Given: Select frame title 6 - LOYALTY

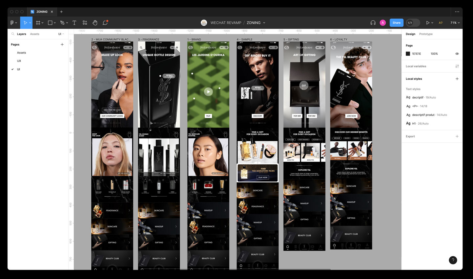Looking at the screenshot, I should click(339, 40).
